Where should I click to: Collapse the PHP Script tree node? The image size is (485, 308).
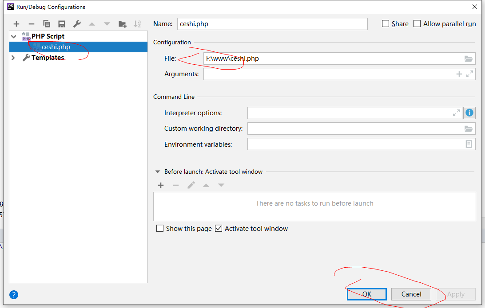point(14,36)
